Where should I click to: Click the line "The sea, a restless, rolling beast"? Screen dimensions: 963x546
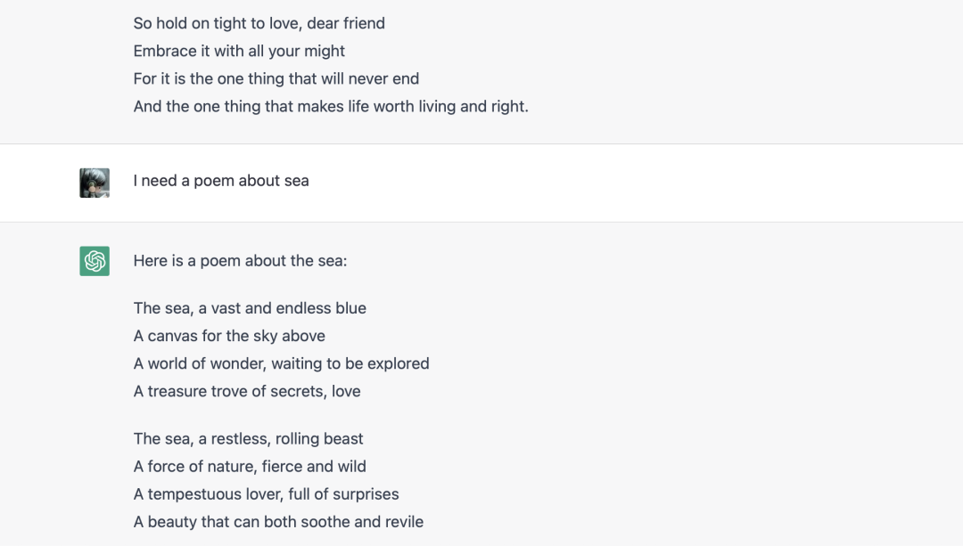249,438
